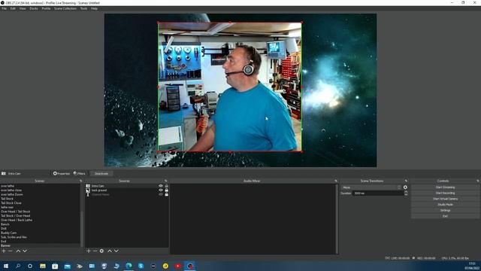Open taskbar search magnifier
This screenshot has height=271, width=481.
(18, 266)
